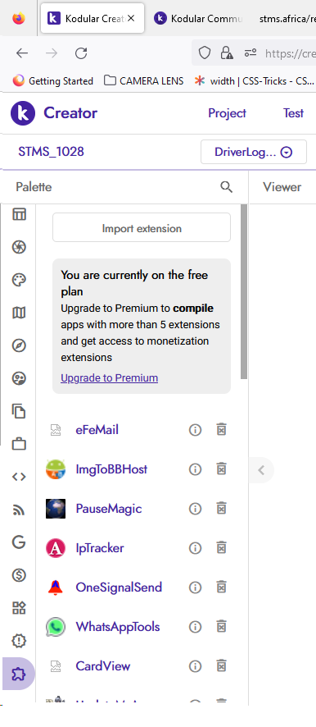This screenshot has height=727, width=316.
Task: Open the paint palette Drawing category icon
Action: click(19, 280)
